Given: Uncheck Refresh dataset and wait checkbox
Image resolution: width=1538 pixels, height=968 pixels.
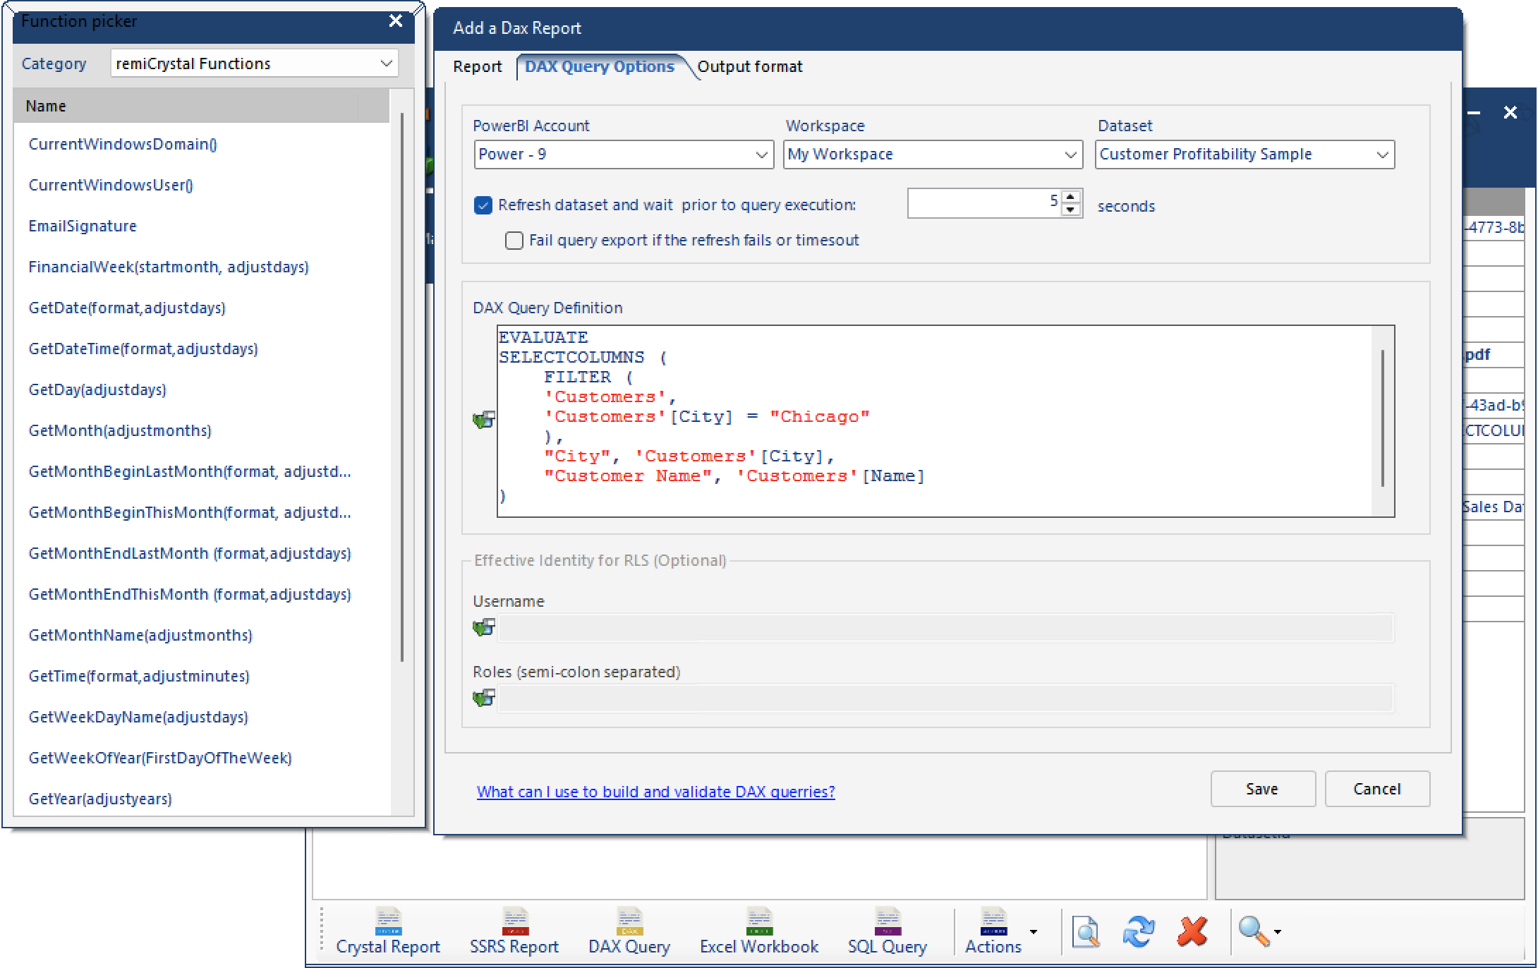Looking at the screenshot, I should tap(483, 205).
